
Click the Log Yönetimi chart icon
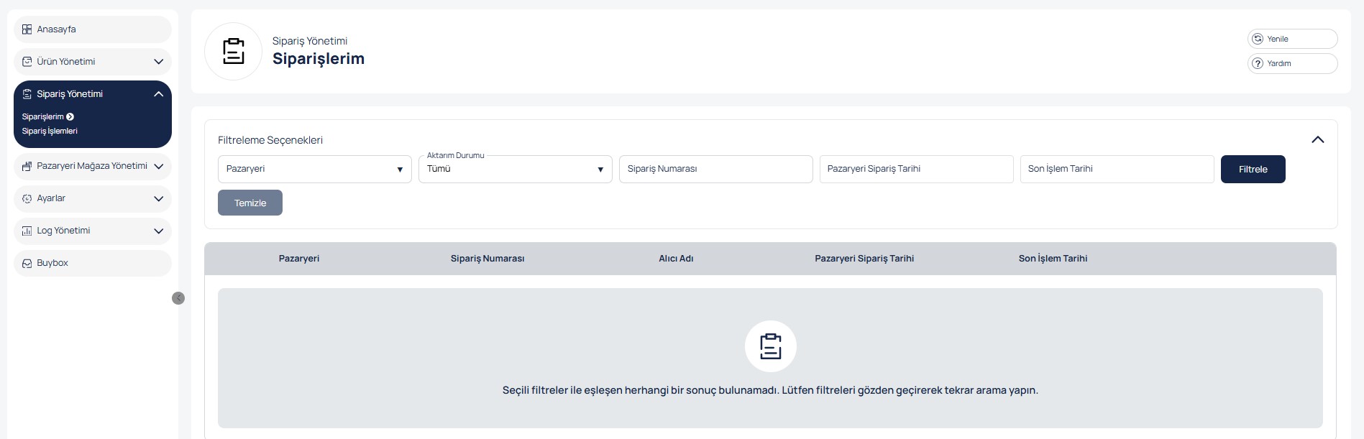click(x=27, y=231)
